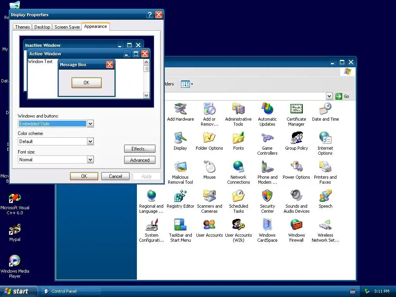Expand the Font size dropdown
The width and height of the screenshot is (396, 297).
pos(90,160)
